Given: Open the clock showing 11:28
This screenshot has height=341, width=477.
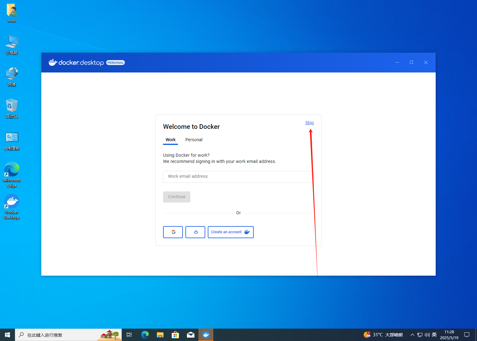Looking at the screenshot, I should 449,335.
